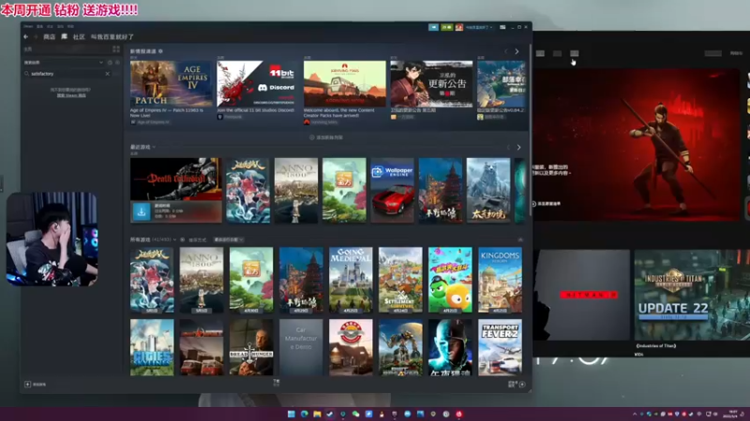The width and height of the screenshot is (750, 421).
Task: Click the profile avatar in Steam title bar
Action: click(x=459, y=27)
